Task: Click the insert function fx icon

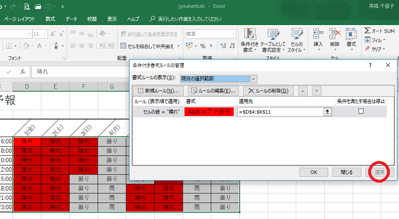Action: pos(23,72)
